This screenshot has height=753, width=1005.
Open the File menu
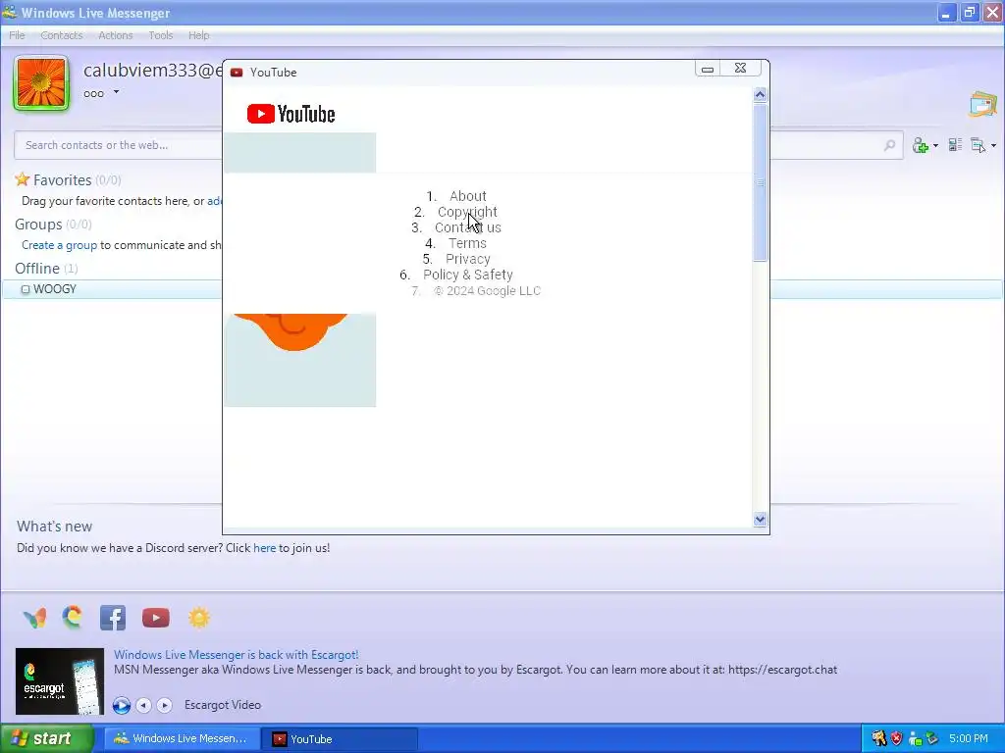click(17, 35)
